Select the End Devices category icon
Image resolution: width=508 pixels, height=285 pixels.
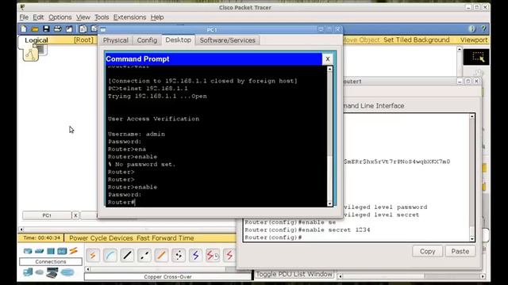coord(29,272)
